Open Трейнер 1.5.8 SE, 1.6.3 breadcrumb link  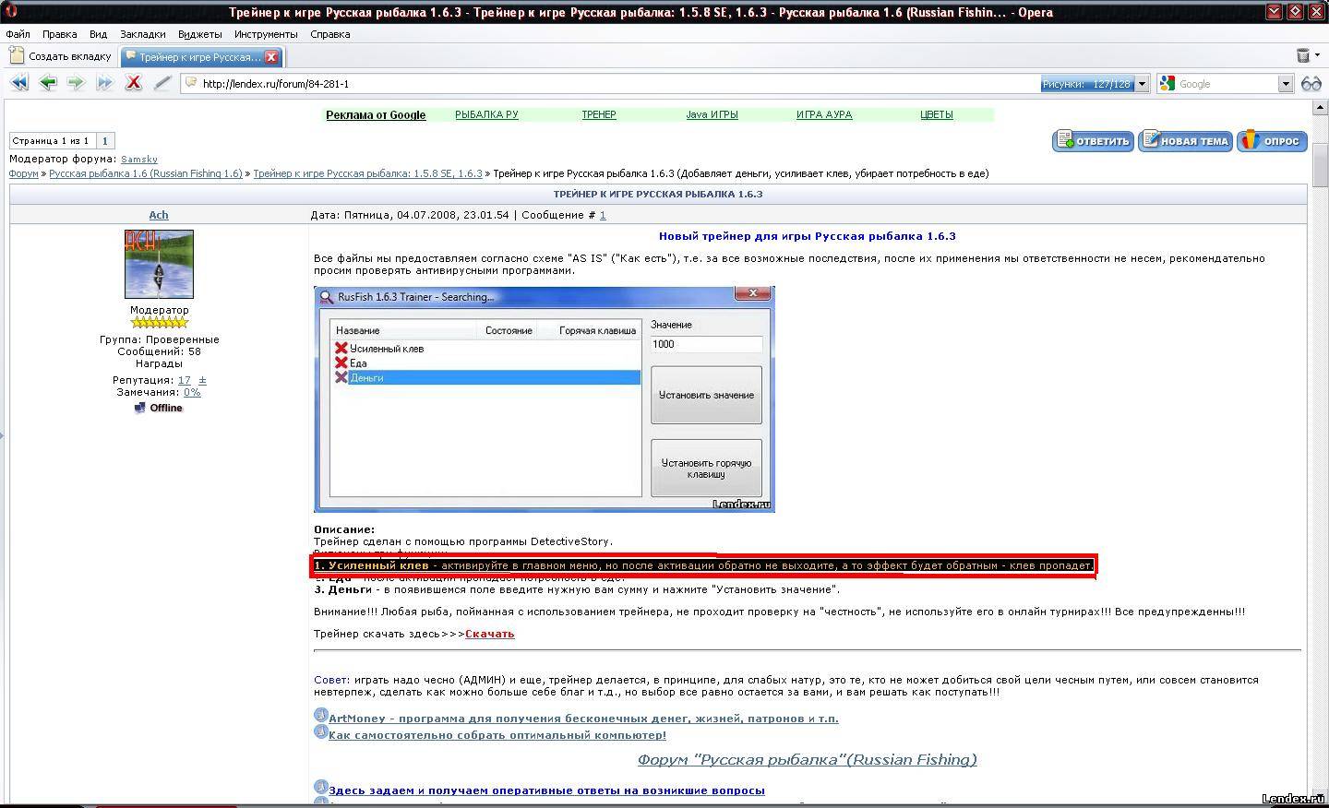pos(367,173)
